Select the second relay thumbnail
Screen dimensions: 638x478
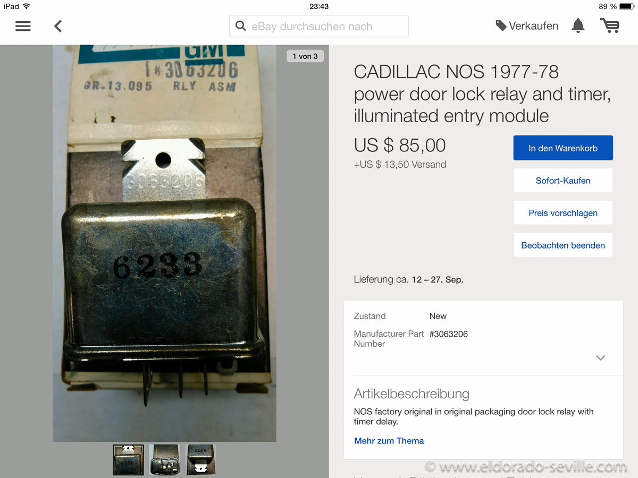(164, 460)
